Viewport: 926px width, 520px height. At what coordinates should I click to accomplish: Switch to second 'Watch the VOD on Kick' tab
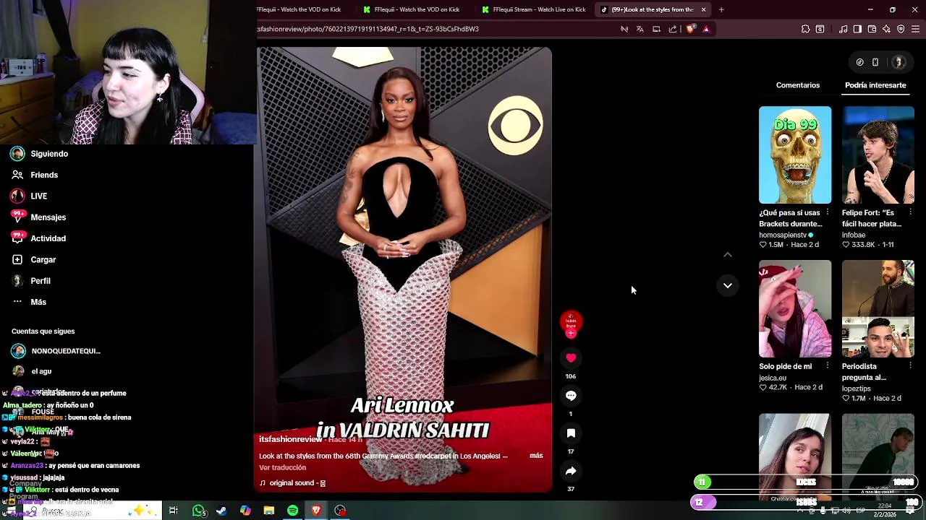click(412, 9)
